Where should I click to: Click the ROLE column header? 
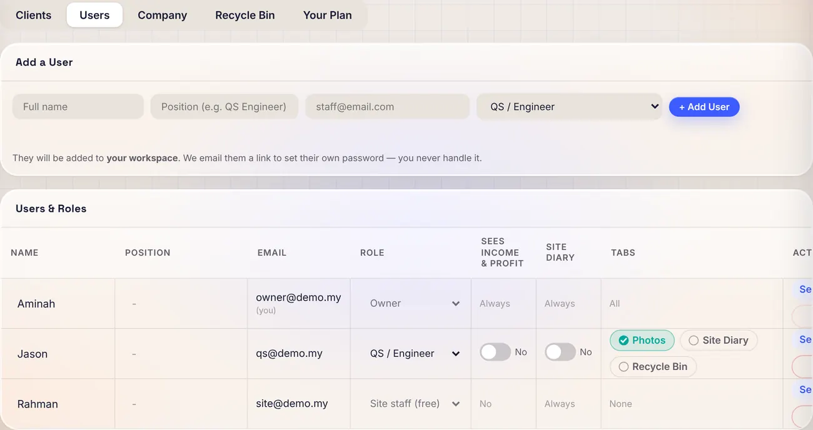(372, 252)
